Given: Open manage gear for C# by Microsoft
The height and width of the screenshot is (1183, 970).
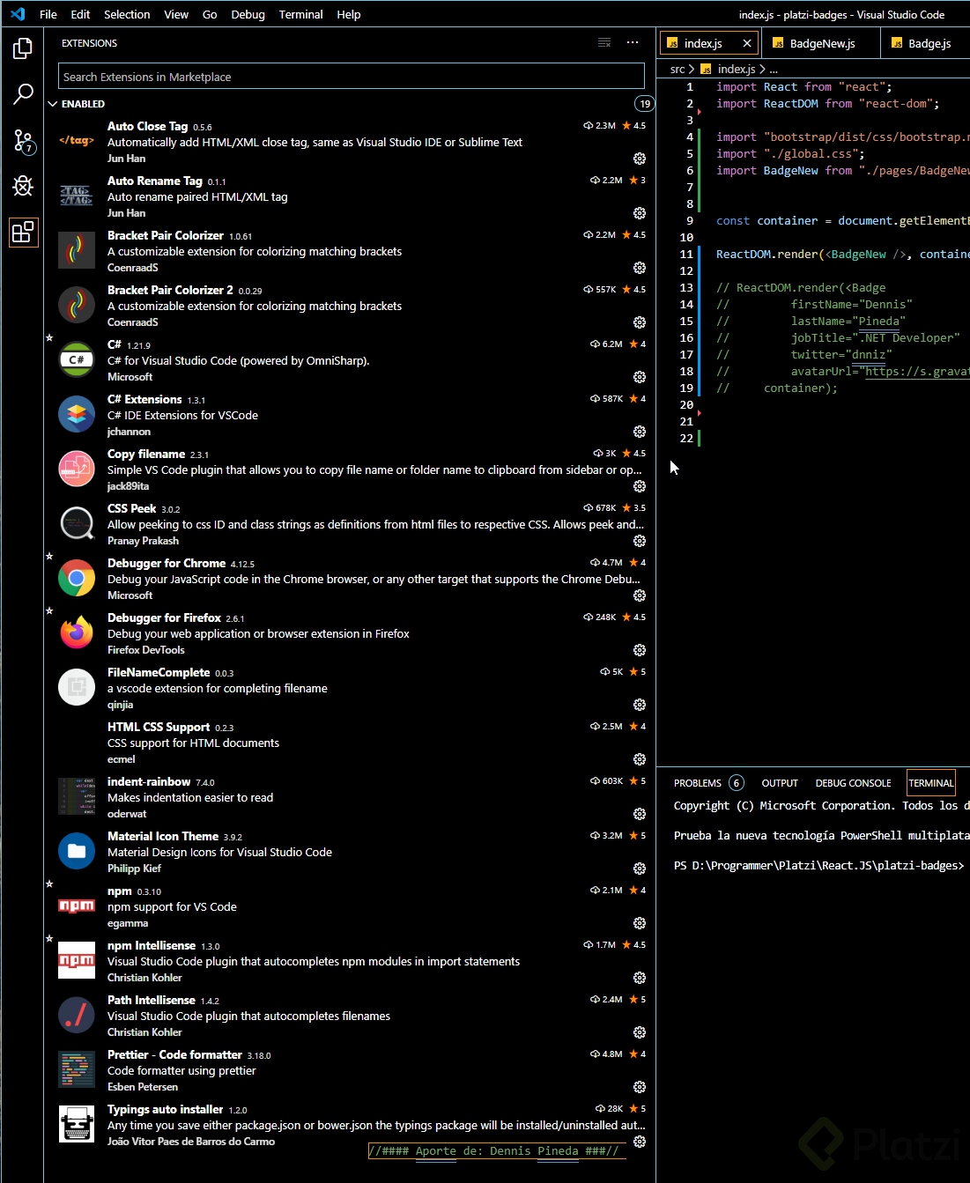Looking at the screenshot, I should click(640, 377).
